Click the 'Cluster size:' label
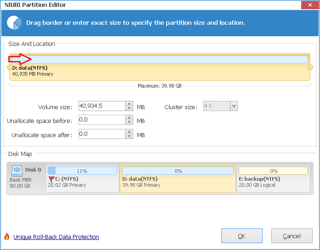320x250 pixels. pyautogui.click(x=180, y=107)
